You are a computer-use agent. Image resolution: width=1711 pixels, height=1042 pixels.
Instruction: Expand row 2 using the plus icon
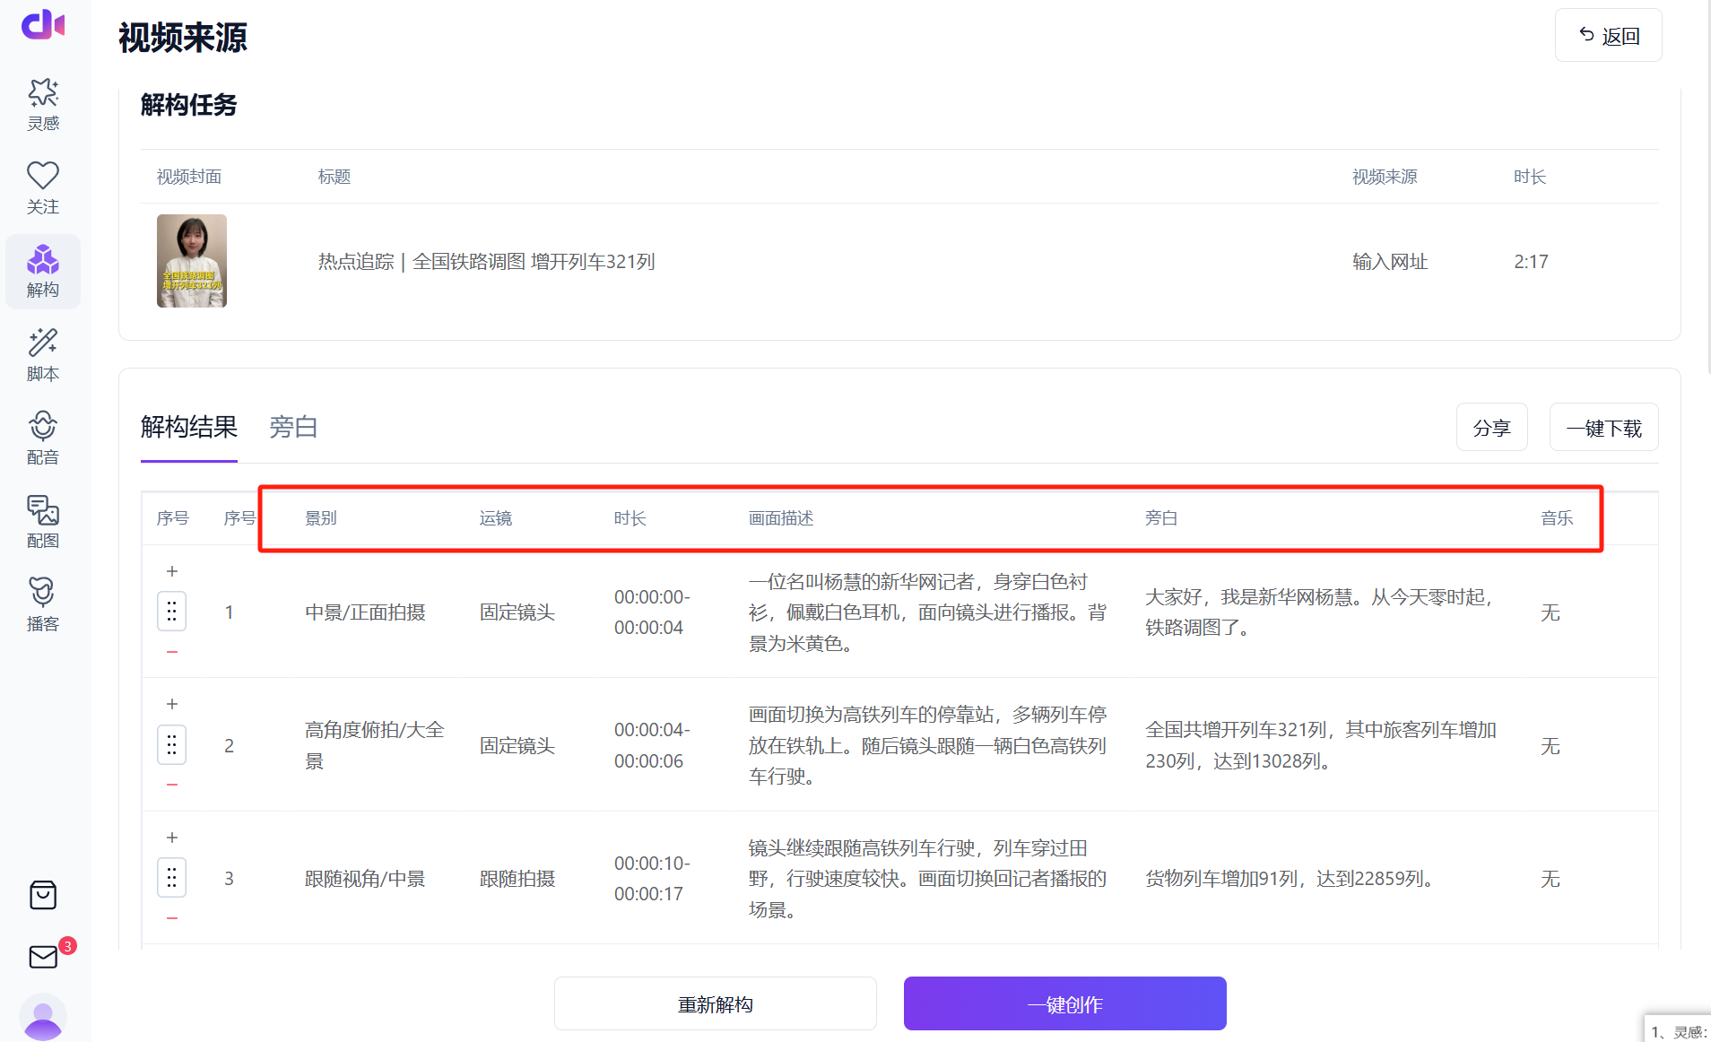pyautogui.click(x=171, y=704)
